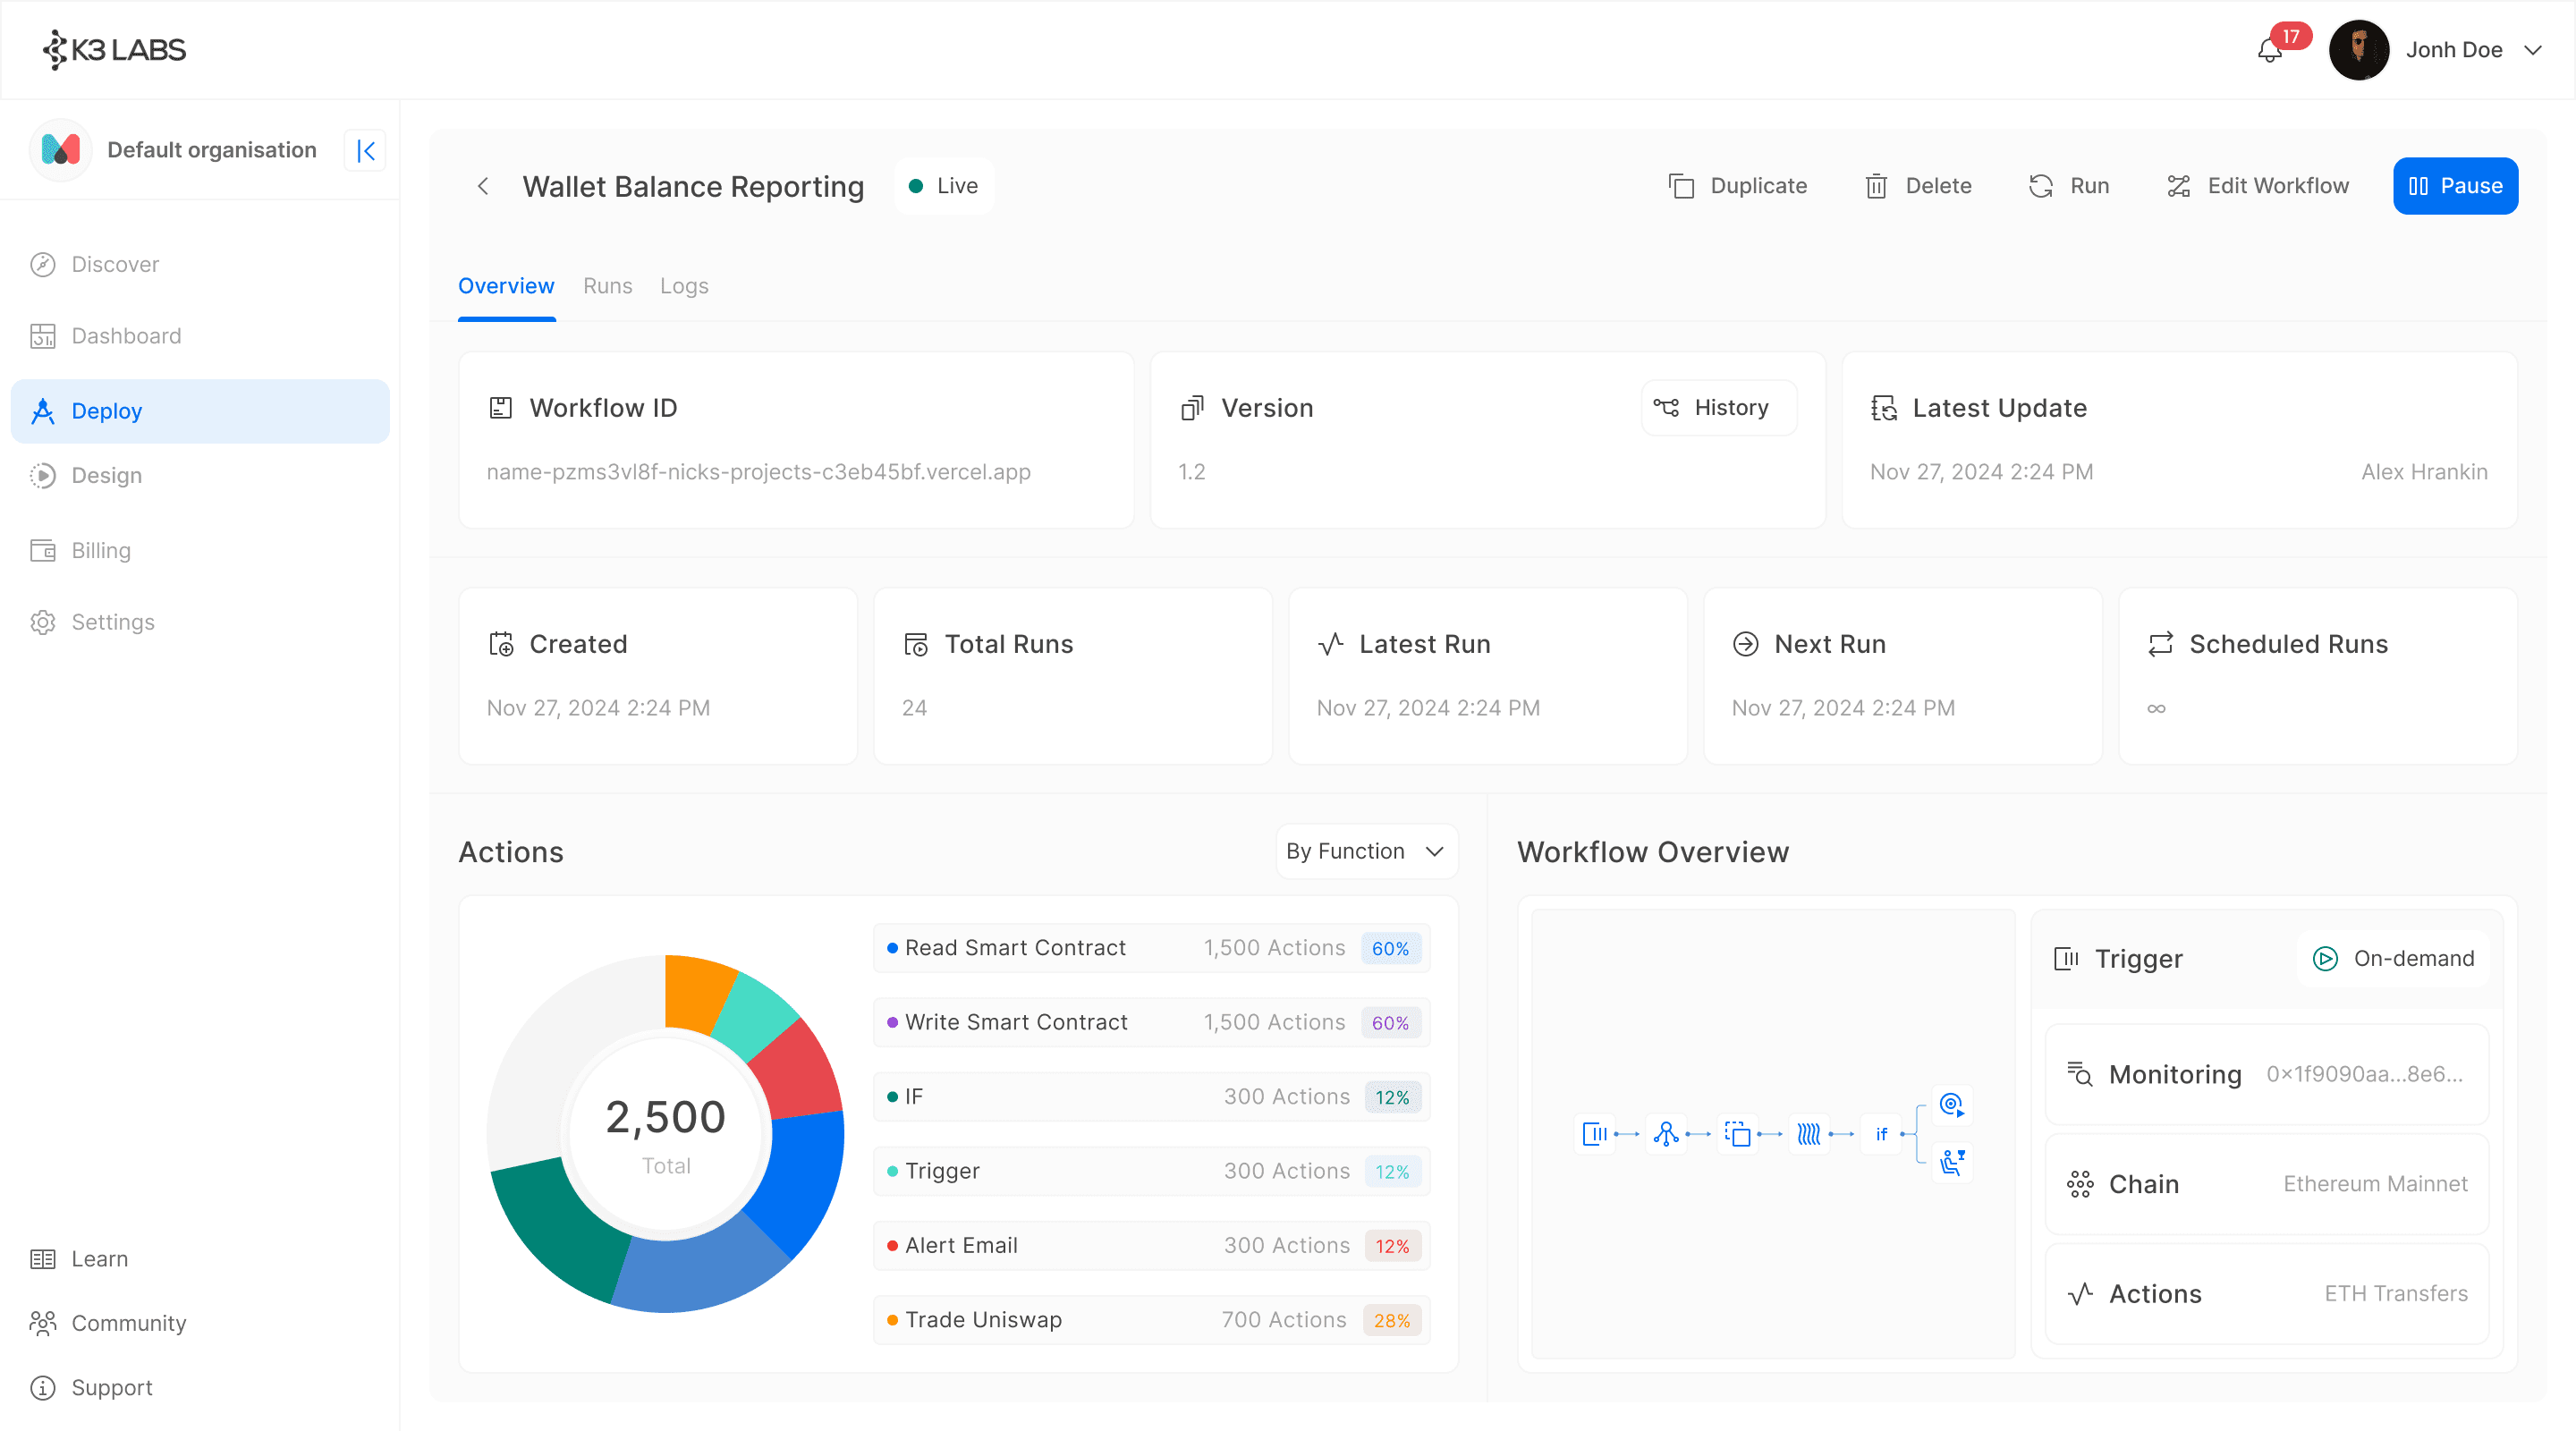Delete this workflow

[x=1918, y=186]
